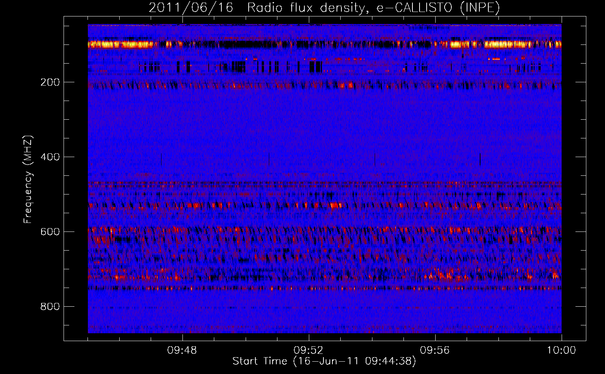605x374 pixels.
Task: Click the '200' frequency tick label
Action: tap(50, 82)
